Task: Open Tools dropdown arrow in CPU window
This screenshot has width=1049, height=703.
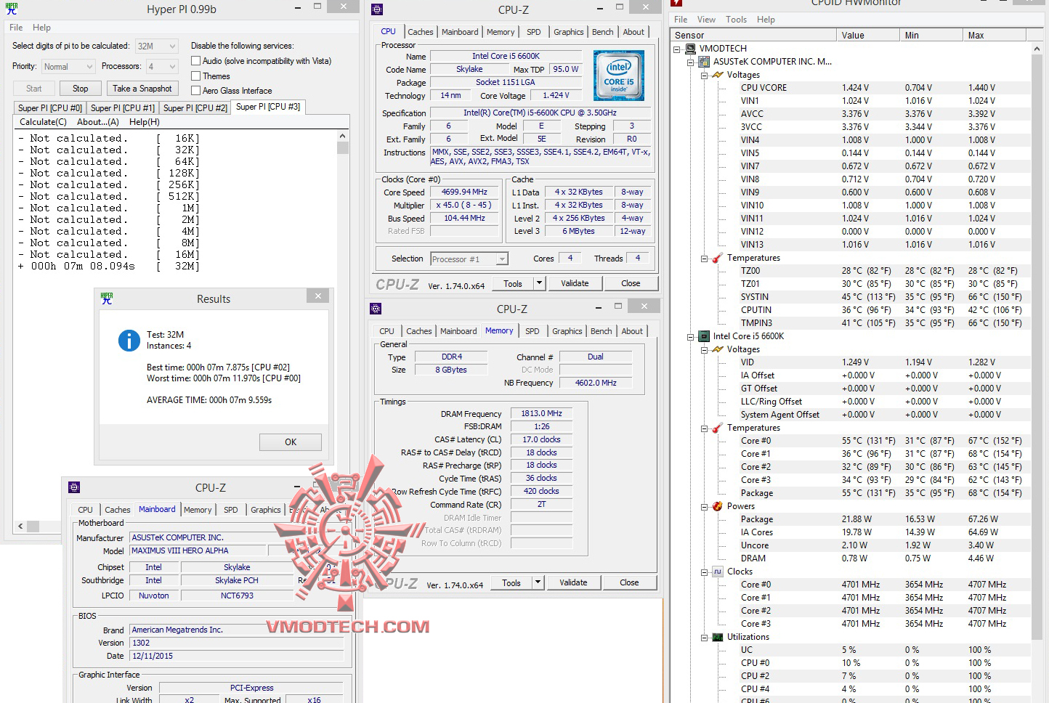Action: click(539, 283)
